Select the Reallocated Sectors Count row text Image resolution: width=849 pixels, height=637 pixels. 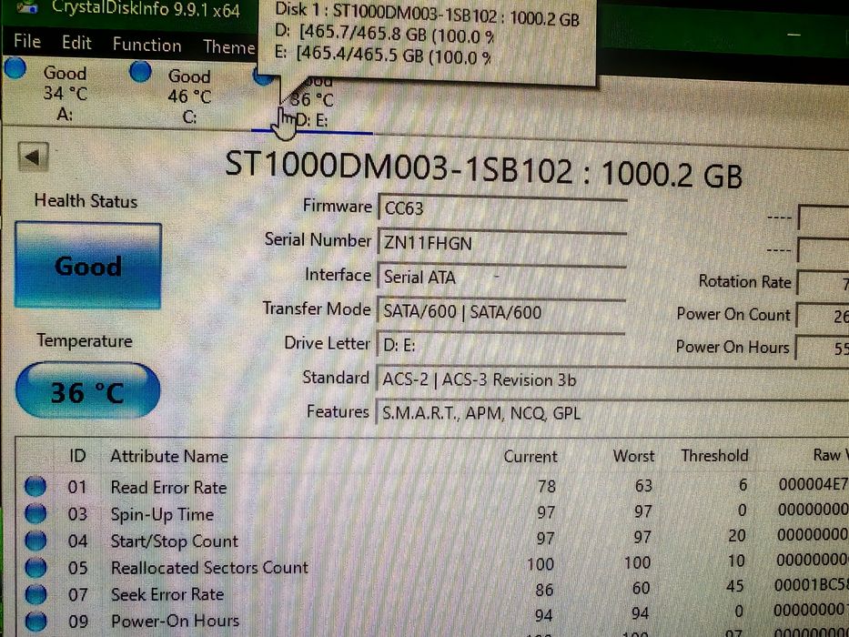pyautogui.click(x=209, y=567)
